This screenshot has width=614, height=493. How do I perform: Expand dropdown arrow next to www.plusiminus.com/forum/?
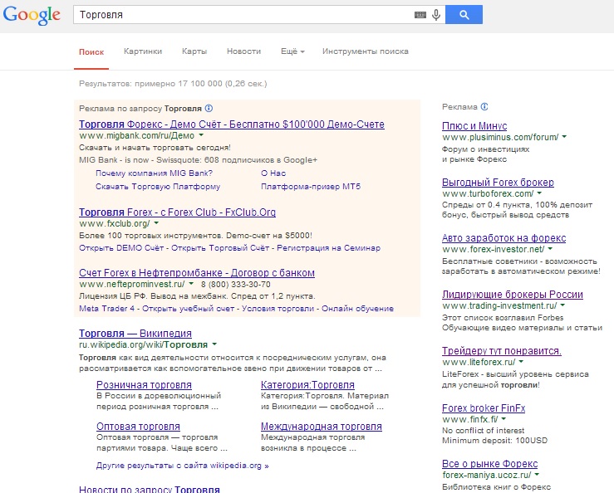[x=564, y=137]
